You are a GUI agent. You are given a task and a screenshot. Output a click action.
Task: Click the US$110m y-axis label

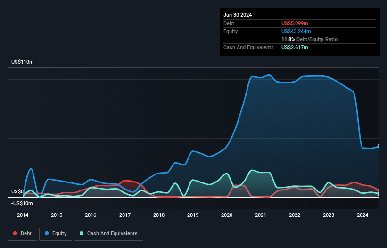[x=23, y=62]
